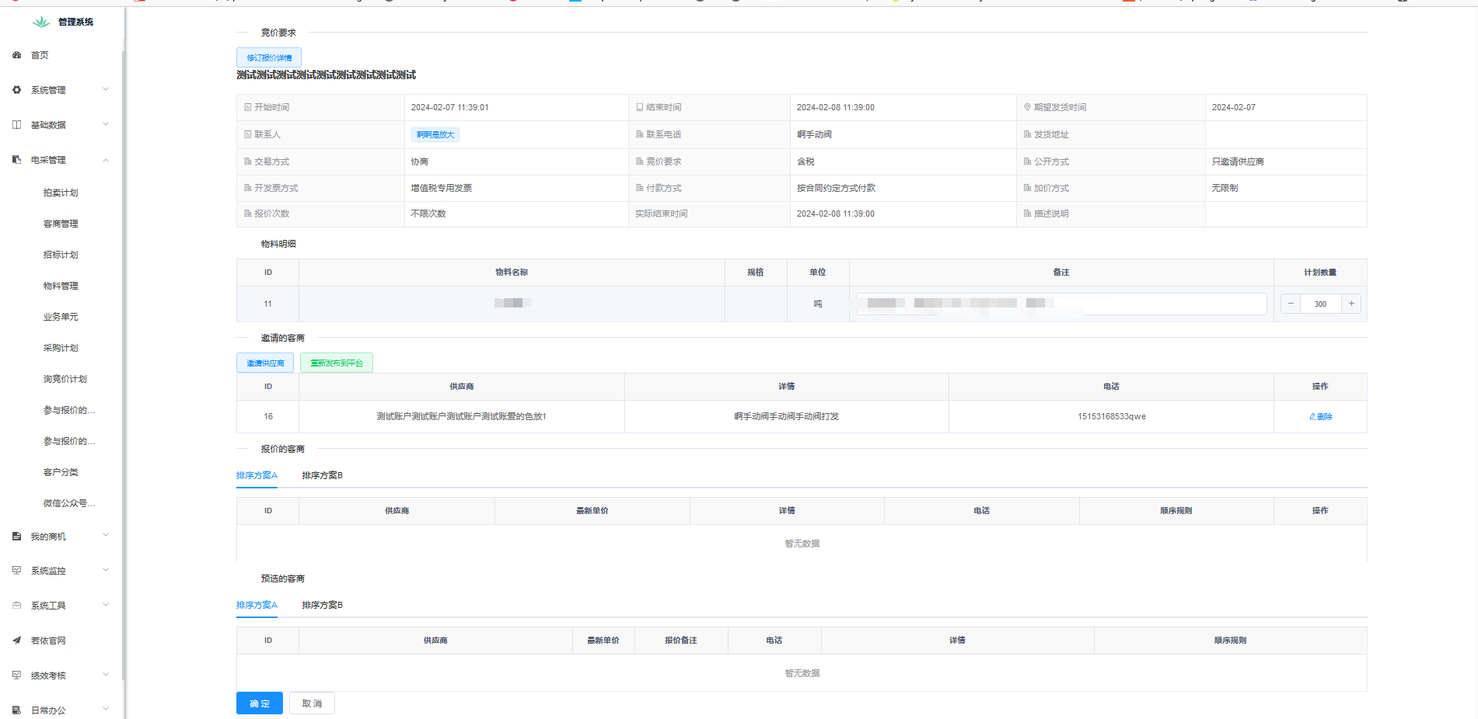Decrease planned quantity with minus button
The height and width of the screenshot is (719, 1478).
click(x=1291, y=304)
